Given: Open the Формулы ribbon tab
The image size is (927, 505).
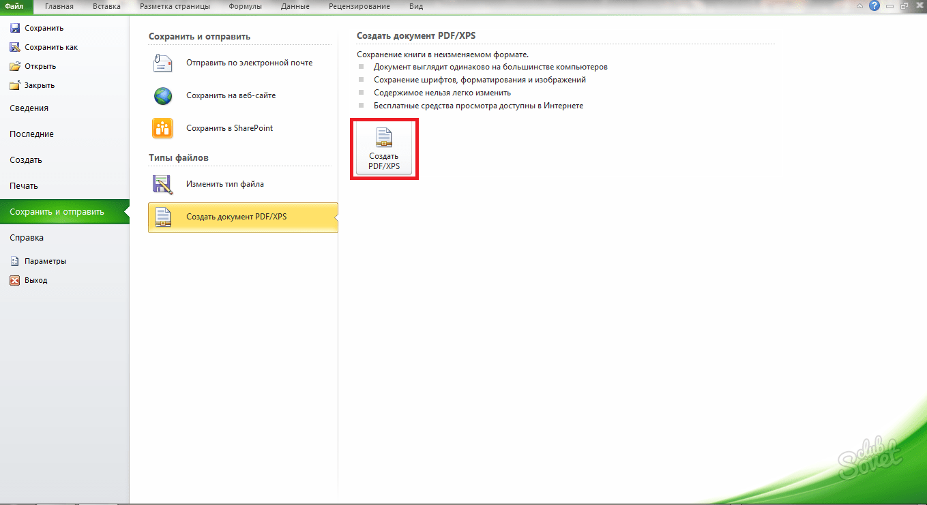Looking at the screenshot, I should pyautogui.click(x=245, y=7).
